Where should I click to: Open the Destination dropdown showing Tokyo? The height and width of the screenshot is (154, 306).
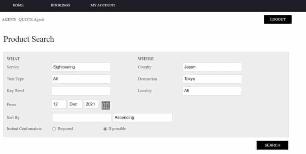[212, 79]
